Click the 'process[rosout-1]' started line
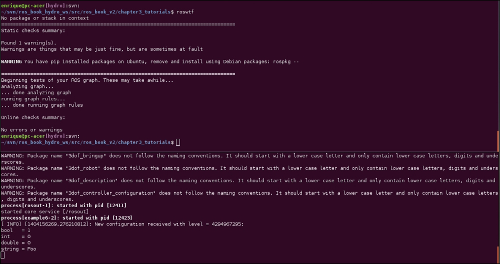Viewport: 500px width, 264px height. [x=64, y=206]
